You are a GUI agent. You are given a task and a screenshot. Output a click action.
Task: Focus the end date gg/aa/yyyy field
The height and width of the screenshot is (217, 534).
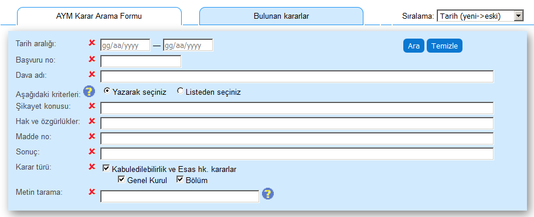click(x=188, y=45)
